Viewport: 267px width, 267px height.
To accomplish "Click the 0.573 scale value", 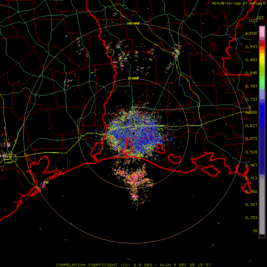I will (x=251, y=139).
